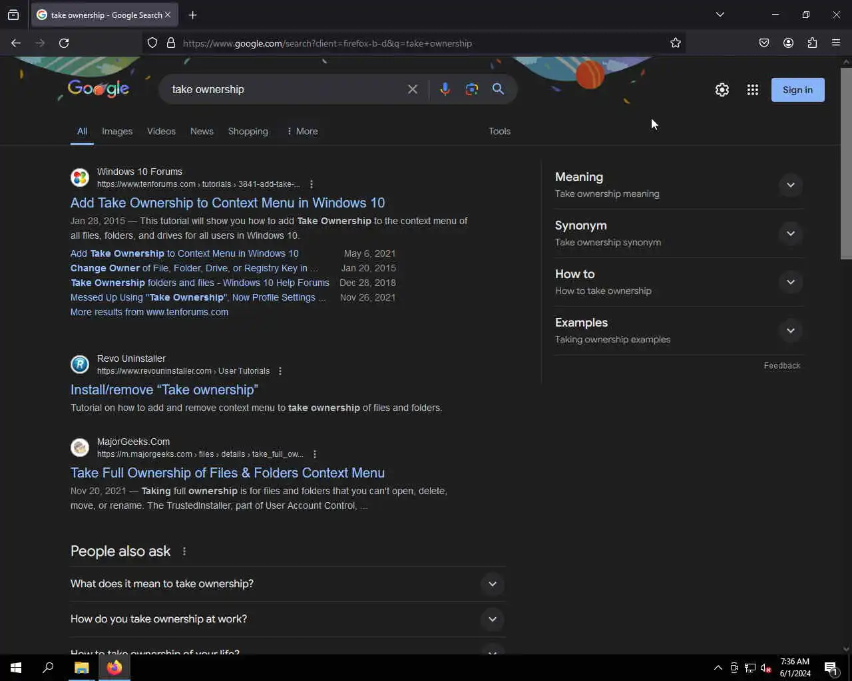Open Take Full Ownership of Files result

pos(228,473)
